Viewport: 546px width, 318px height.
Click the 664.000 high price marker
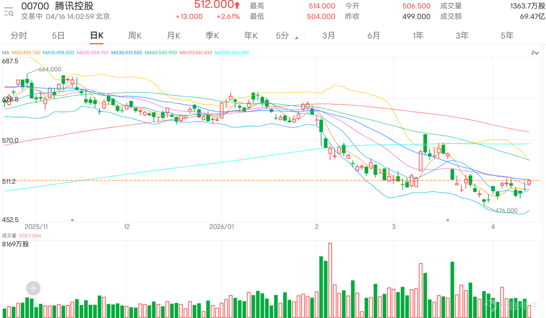[x=50, y=69]
